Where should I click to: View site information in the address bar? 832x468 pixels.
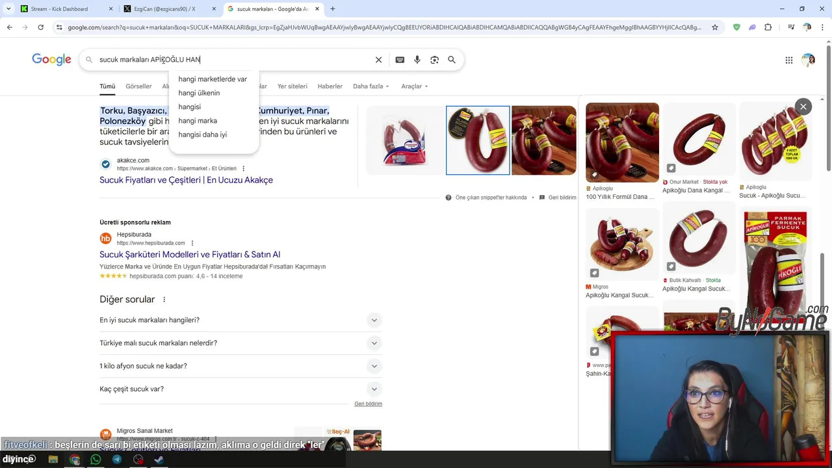click(x=59, y=27)
